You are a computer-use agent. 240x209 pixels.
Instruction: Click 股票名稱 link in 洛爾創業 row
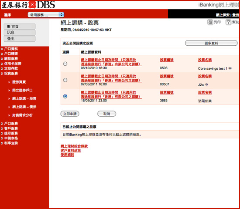point(205,92)
